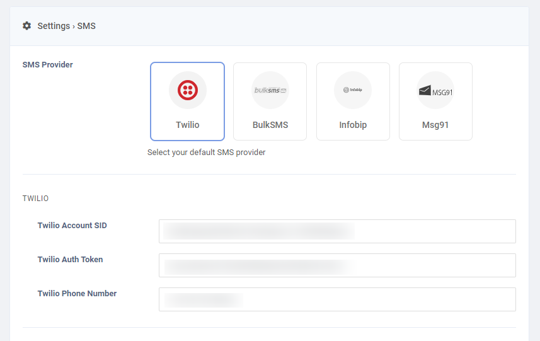540x341 pixels.
Task: Click the settings gear icon in header
Action: click(x=26, y=26)
